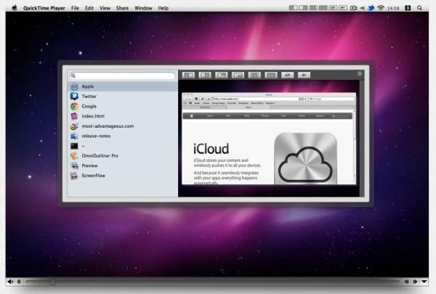Click the arrow-to-bar menu bar icon

[x=363, y=8]
